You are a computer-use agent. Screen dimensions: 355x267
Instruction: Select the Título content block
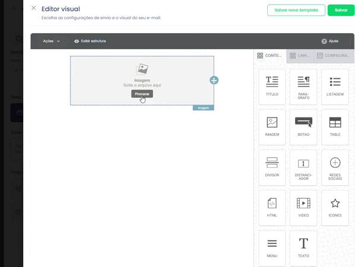pos(272,87)
